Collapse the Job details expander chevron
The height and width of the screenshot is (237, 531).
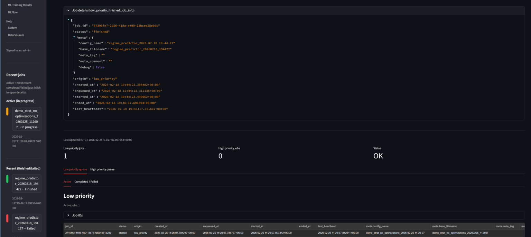(x=68, y=10)
